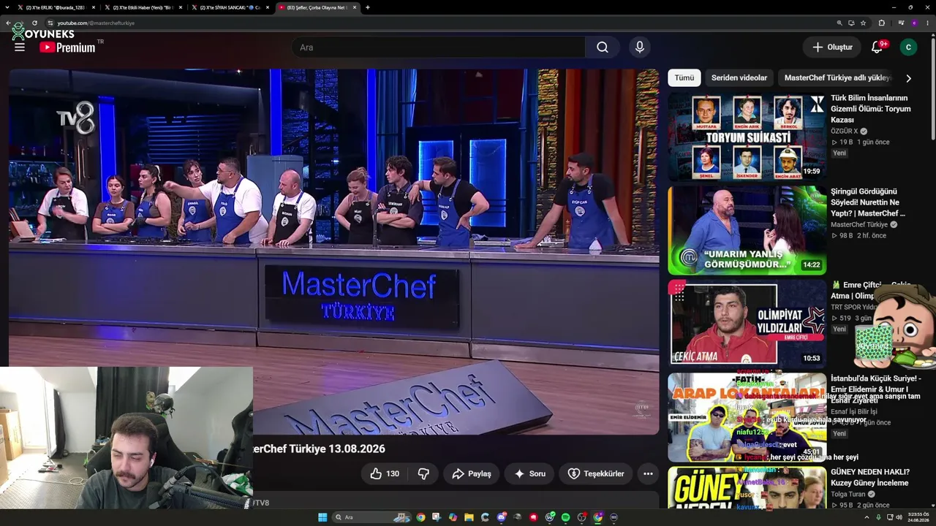Image resolution: width=936 pixels, height=526 pixels.
Task: Open taskbar clock and date
Action: (919, 517)
